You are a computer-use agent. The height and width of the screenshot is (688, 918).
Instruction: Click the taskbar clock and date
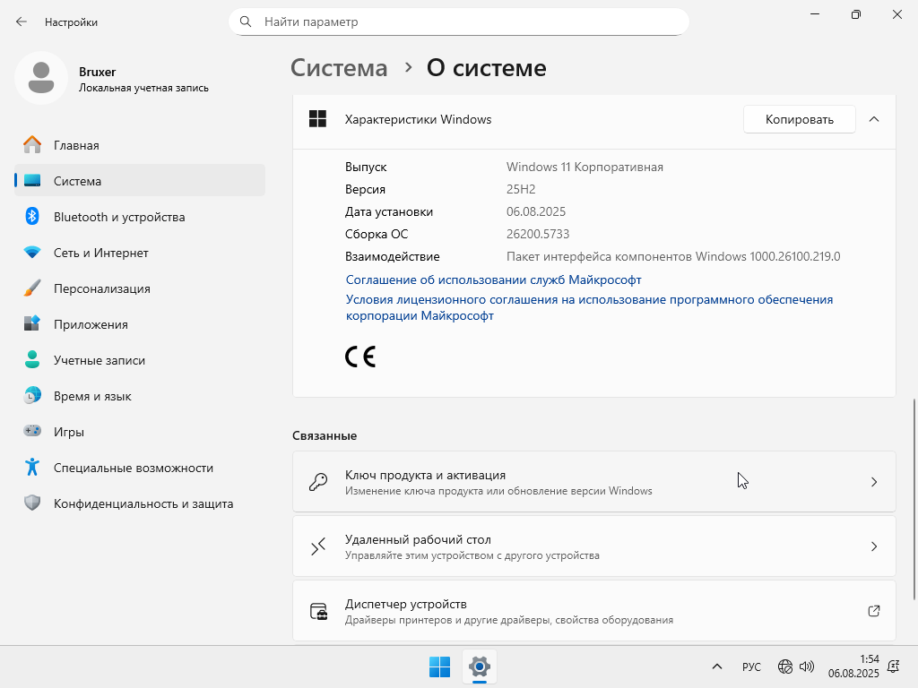[853, 666]
